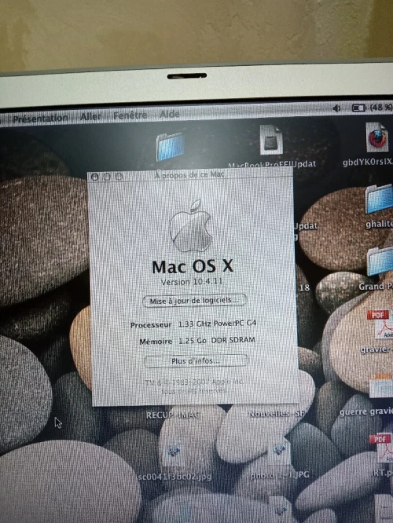The height and width of the screenshot is (523, 393).
Task: Click the 'ghalite' folder name label
Action: point(379,224)
